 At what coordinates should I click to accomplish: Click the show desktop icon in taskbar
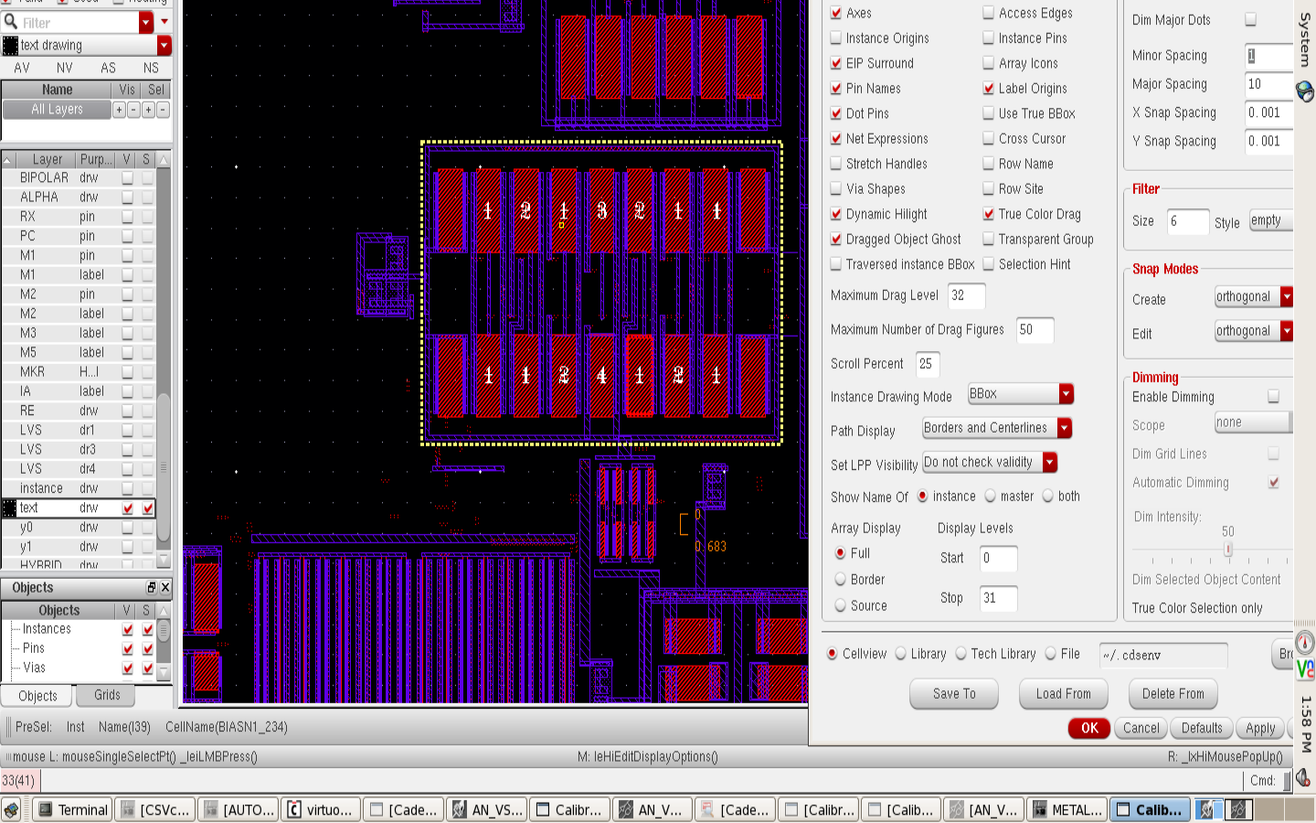click(x=11, y=809)
